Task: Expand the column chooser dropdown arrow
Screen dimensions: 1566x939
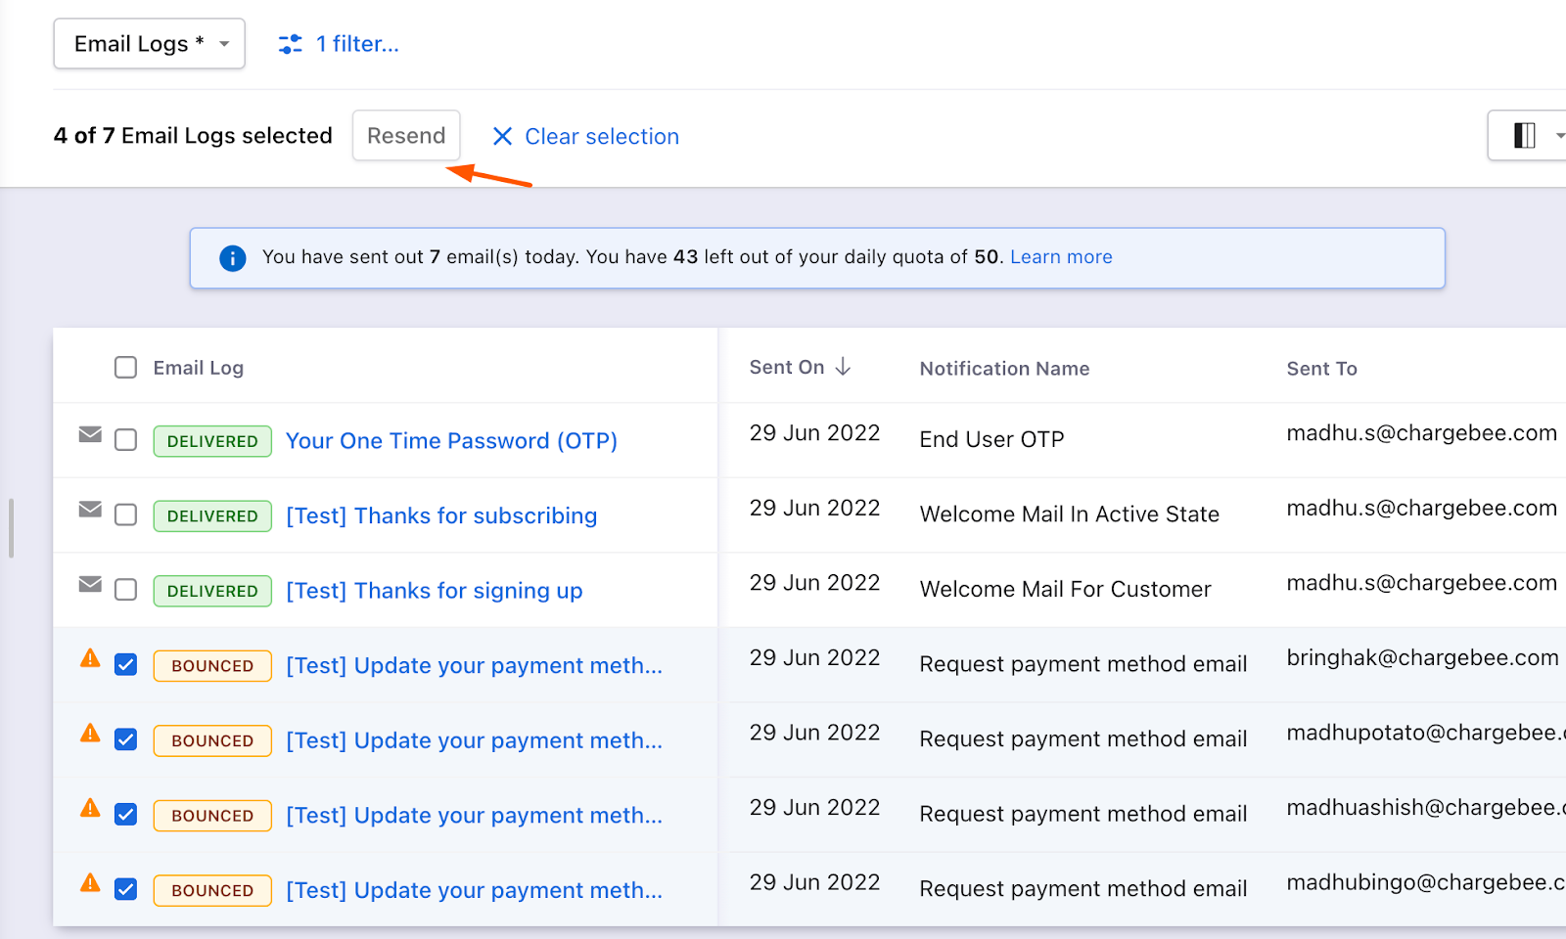Action: coord(1558,136)
